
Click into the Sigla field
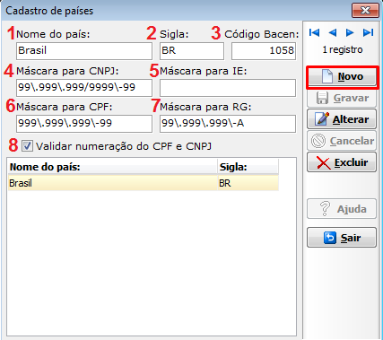(x=192, y=51)
